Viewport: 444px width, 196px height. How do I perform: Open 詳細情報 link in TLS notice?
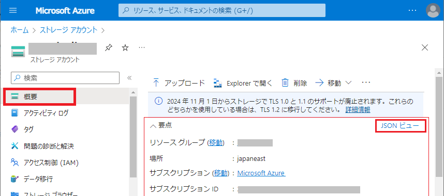[358, 109]
